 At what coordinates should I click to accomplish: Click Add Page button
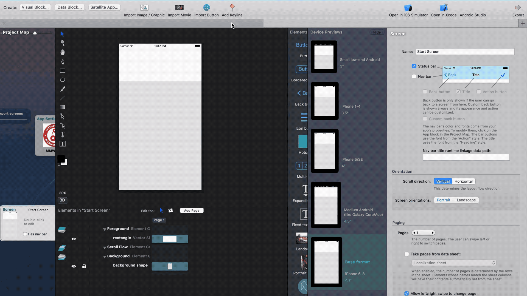[x=192, y=210]
